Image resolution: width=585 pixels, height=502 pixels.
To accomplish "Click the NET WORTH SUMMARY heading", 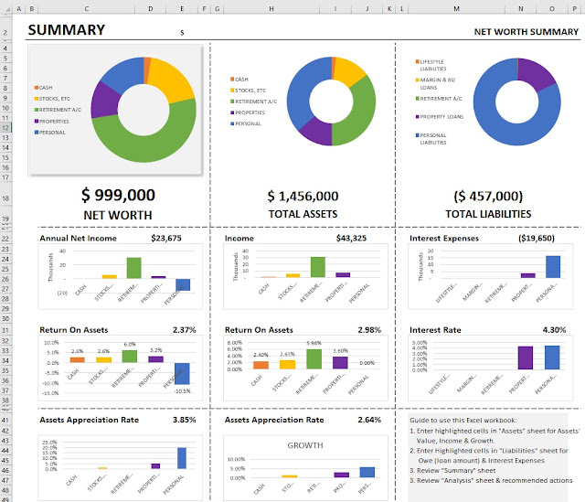I will pyautogui.click(x=526, y=32).
